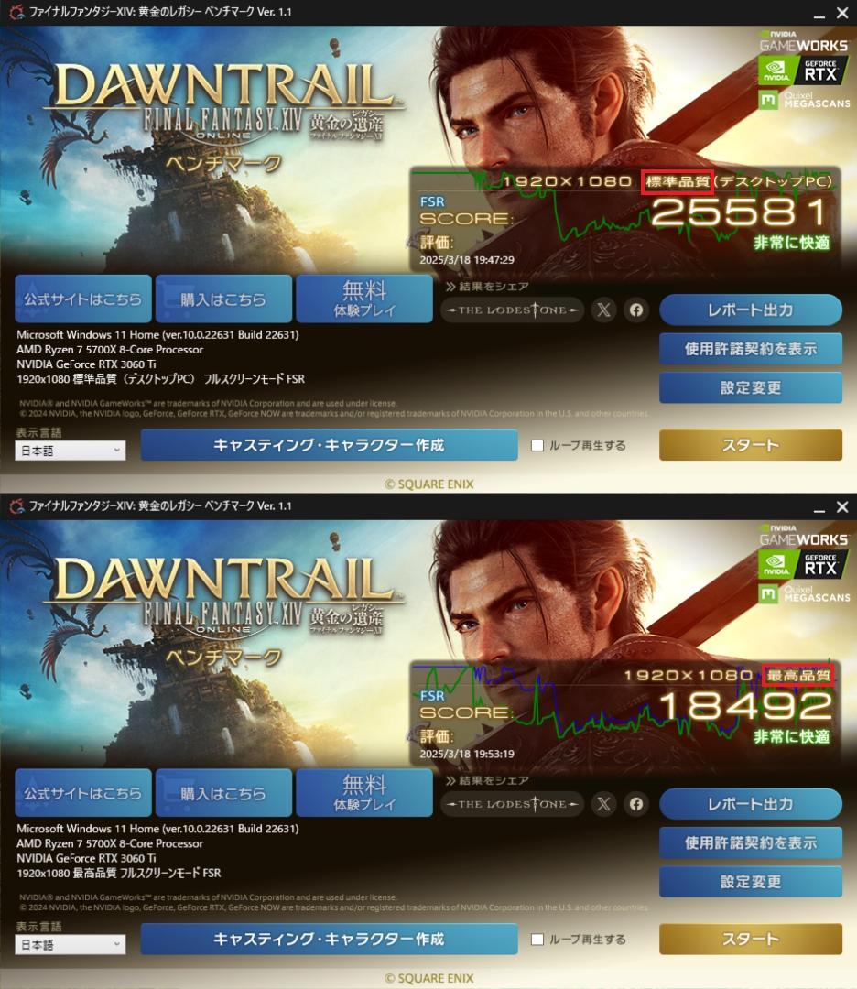Click 使用許諾契約を表示 in lower window
Viewport: 857px width, 989px height.
coord(751,842)
